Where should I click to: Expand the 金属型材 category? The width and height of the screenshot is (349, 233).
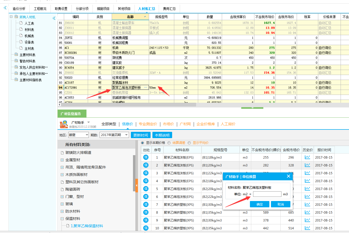(62, 160)
